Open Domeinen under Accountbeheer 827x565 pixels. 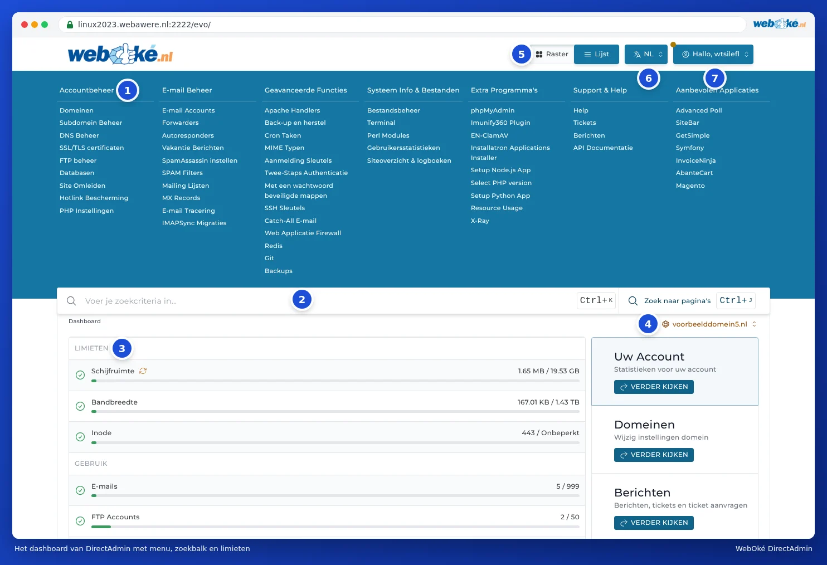pyautogui.click(x=76, y=110)
